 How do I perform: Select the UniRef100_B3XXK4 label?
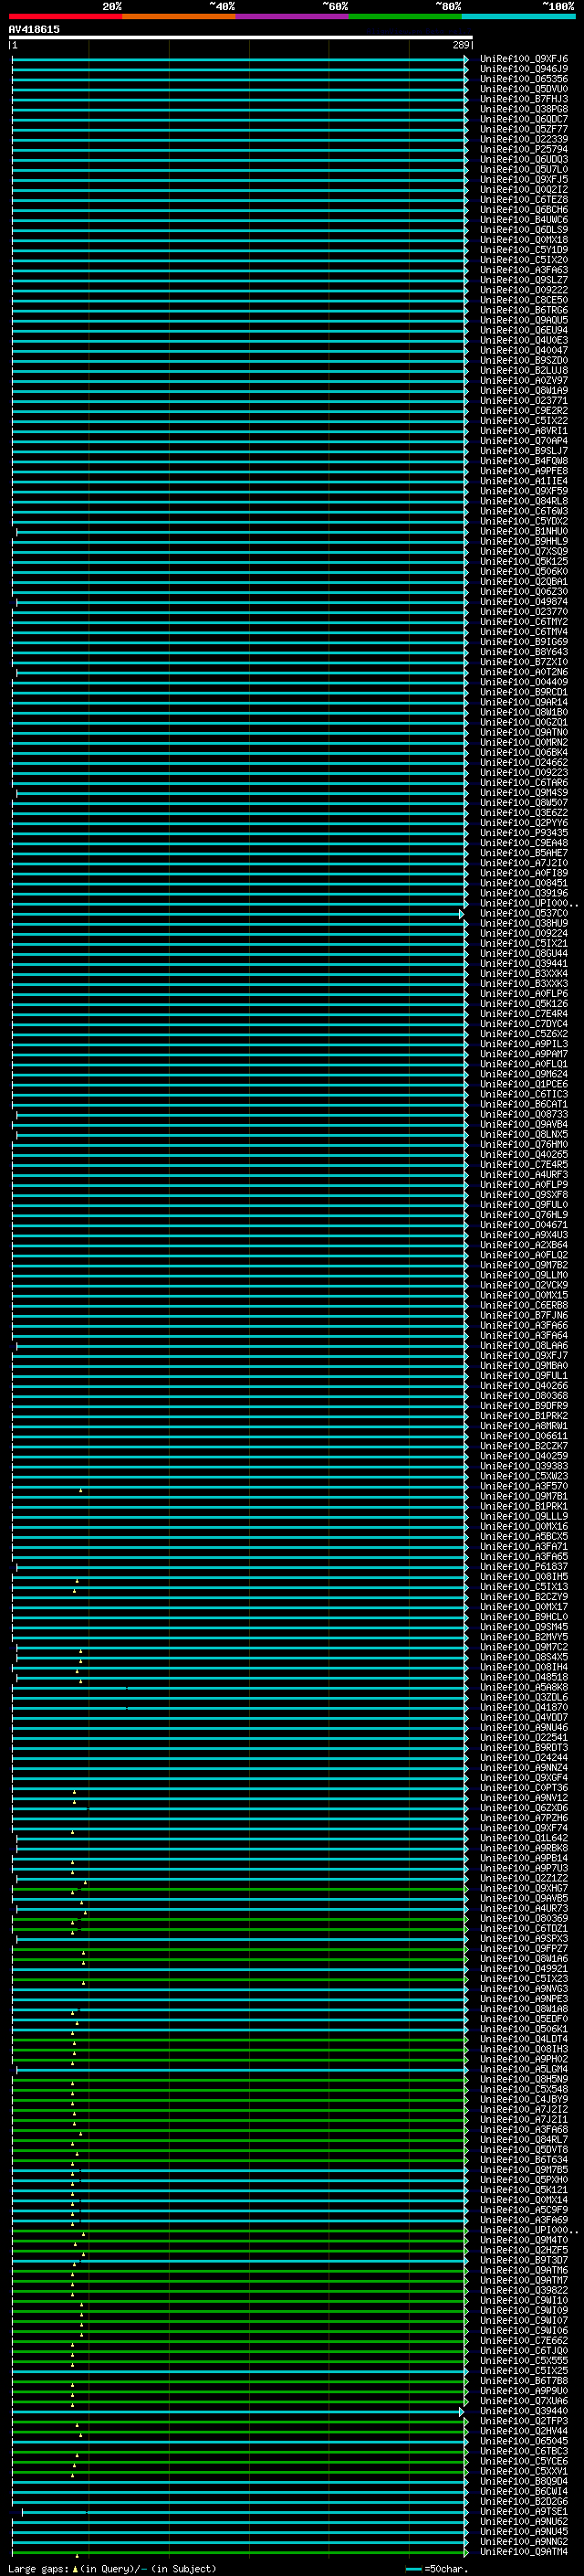[524, 973]
